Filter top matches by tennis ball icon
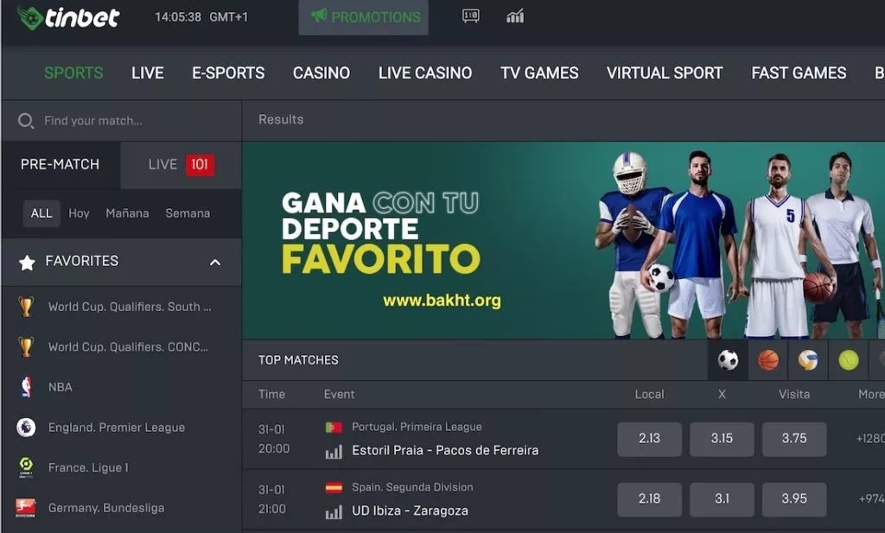This screenshot has width=885, height=533. [849, 360]
